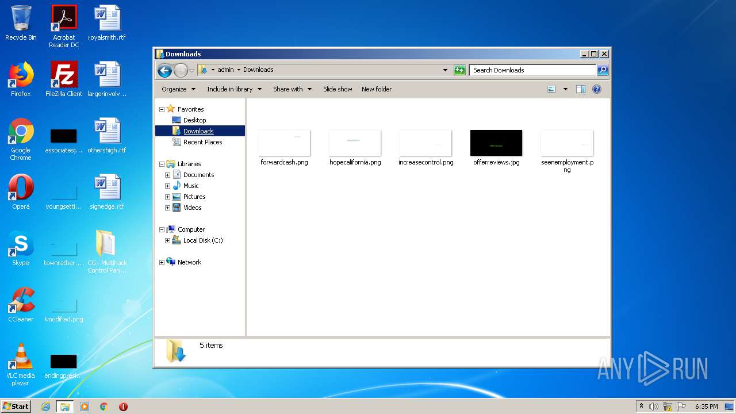
Task: Select the othershigh.rtf desktop file
Action: click(x=107, y=136)
